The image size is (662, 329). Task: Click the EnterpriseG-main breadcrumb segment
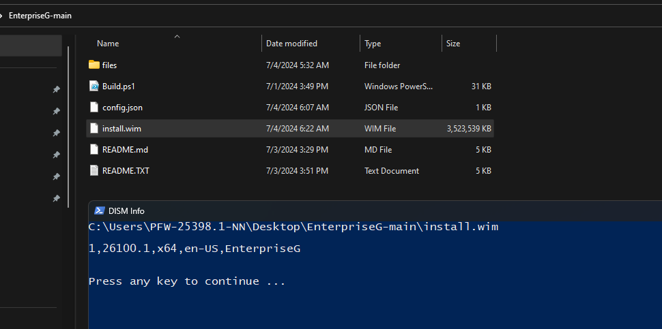coord(40,16)
